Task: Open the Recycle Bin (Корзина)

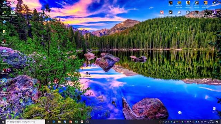Action: [x=214, y=110]
